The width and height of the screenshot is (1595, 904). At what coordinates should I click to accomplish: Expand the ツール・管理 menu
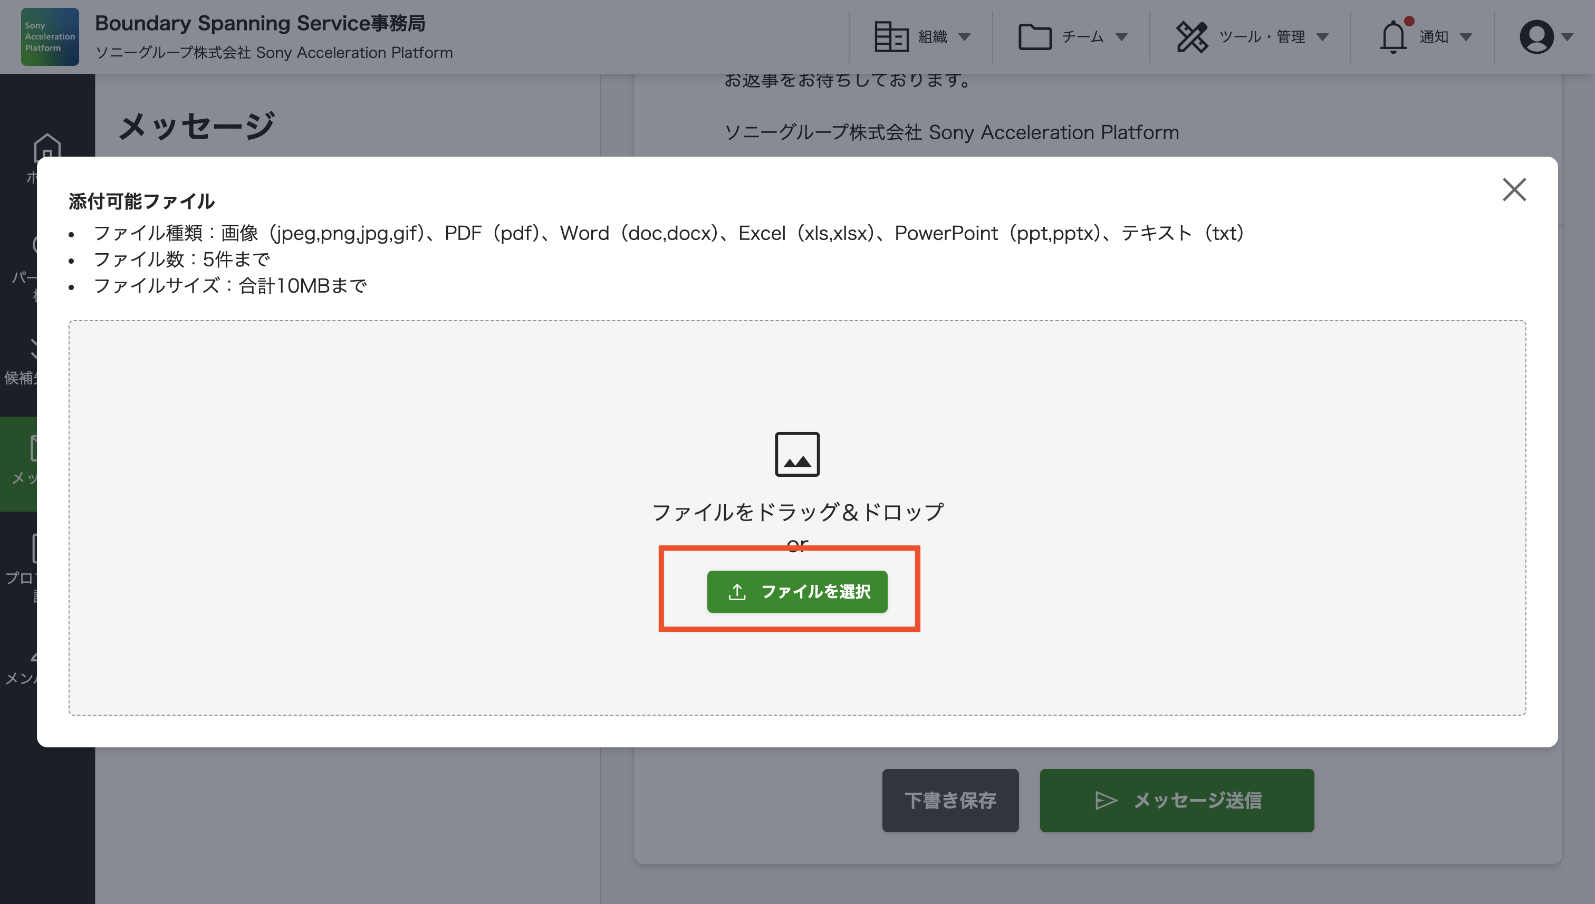point(1262,37)
